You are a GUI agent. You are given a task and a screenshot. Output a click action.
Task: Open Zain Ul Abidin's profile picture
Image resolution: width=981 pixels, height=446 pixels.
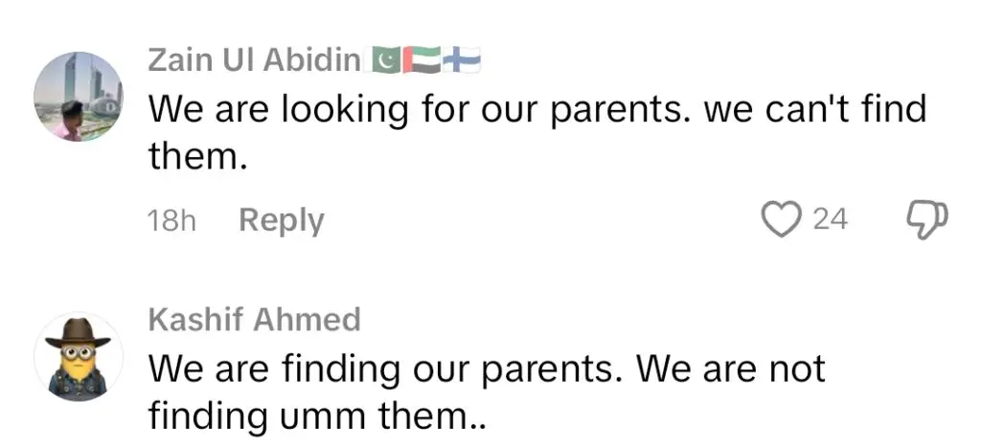(x=79, y=97)
